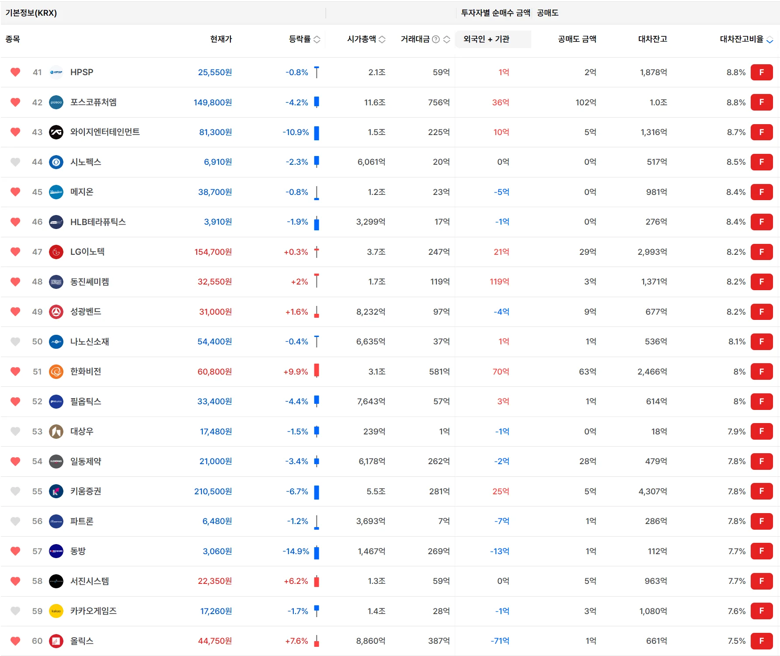Click the LG이노텍 red logo icon
The height and width of the screenshot is (656, 780).
tap(56, 252)
